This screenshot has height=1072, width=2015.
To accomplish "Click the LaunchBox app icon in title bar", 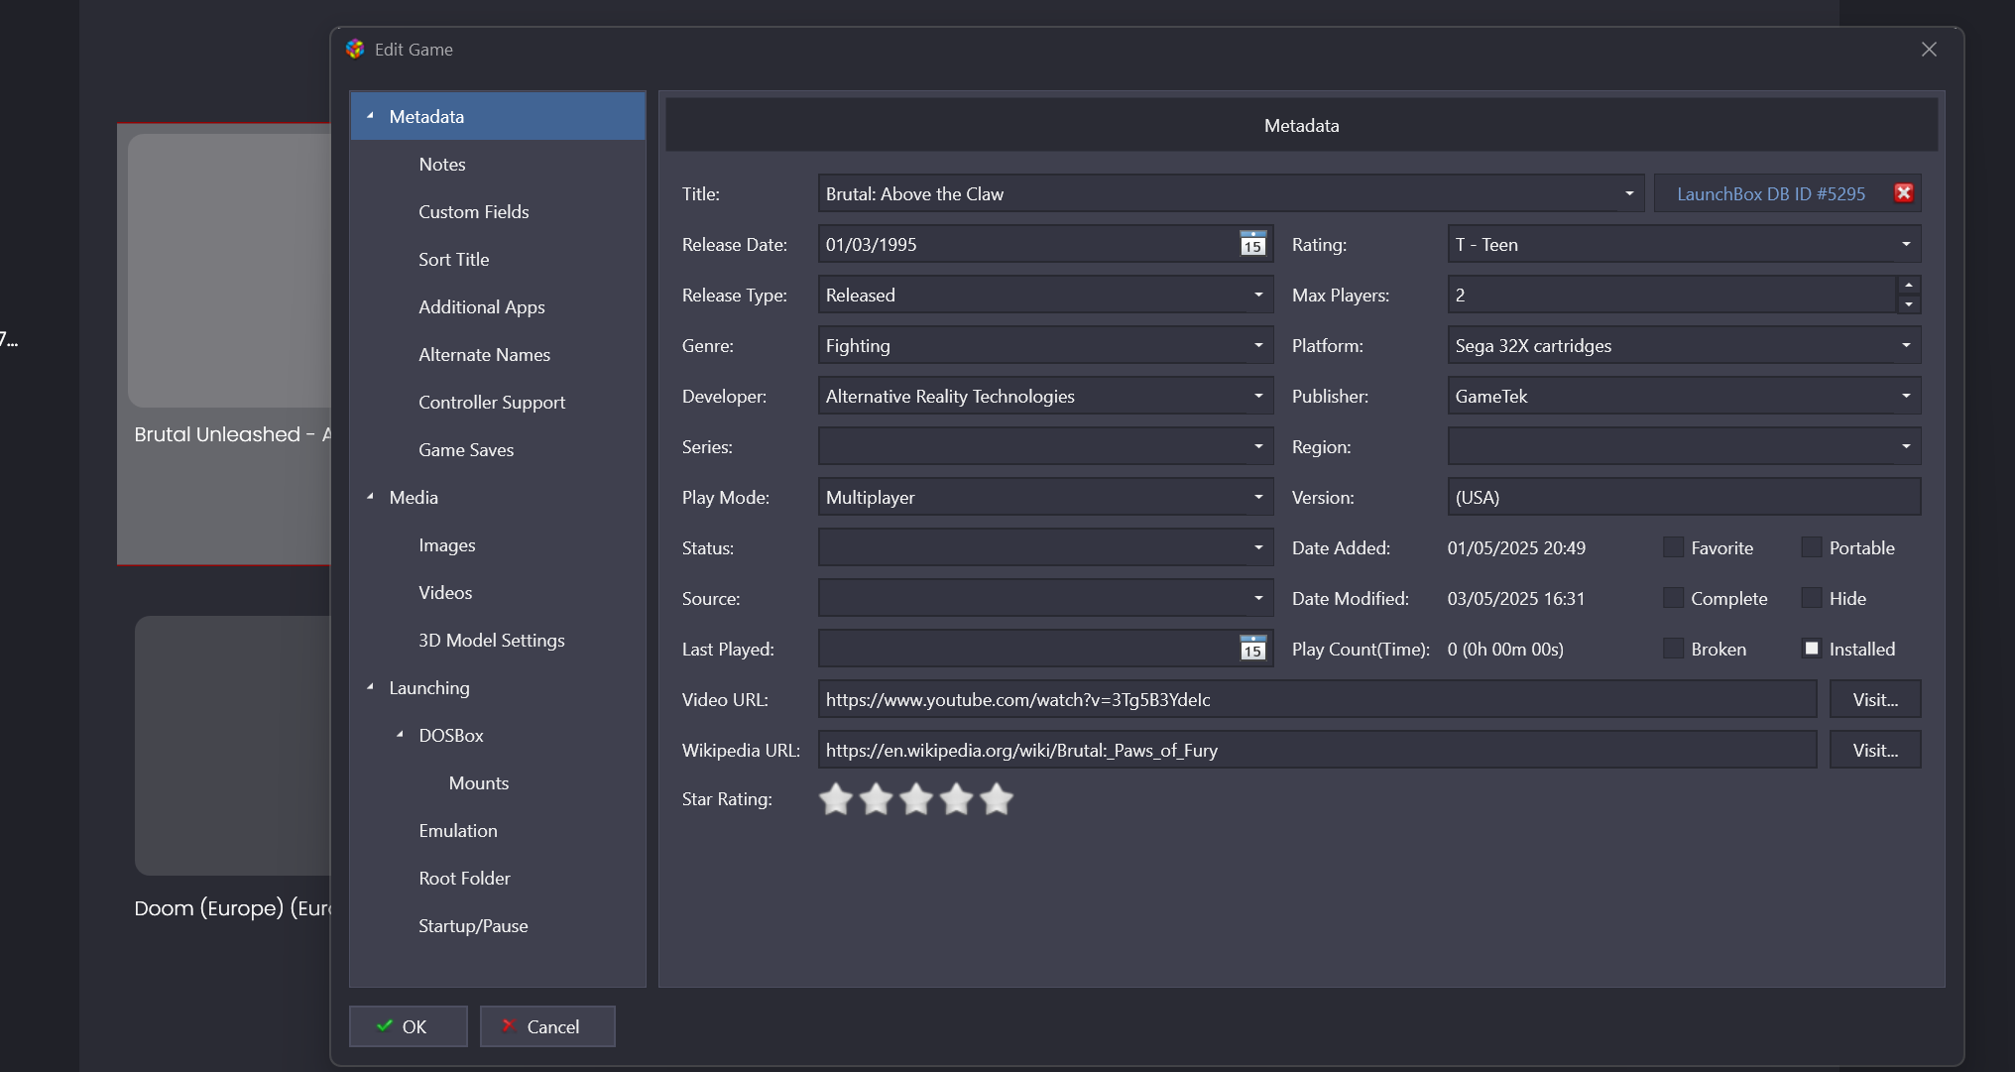I will (355, 49).
